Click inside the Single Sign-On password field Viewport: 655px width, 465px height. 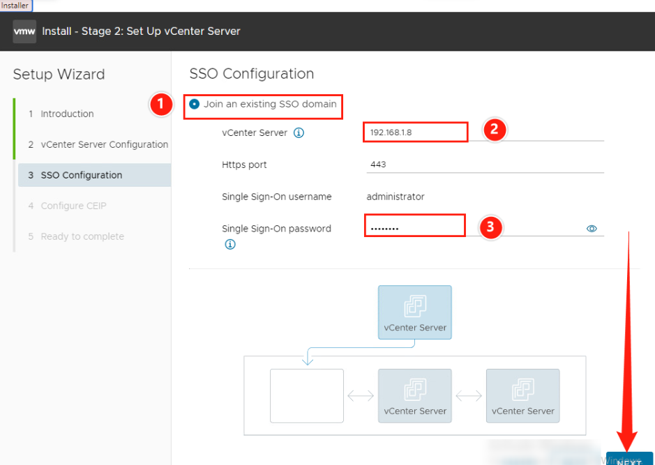coord(414,225)
